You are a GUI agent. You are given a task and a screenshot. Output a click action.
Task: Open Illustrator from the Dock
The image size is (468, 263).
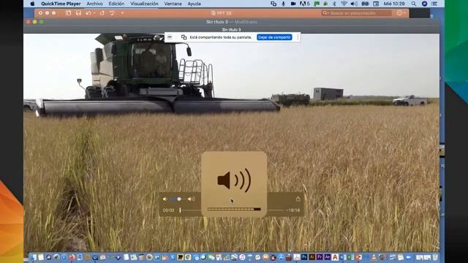tap(312, 257)
